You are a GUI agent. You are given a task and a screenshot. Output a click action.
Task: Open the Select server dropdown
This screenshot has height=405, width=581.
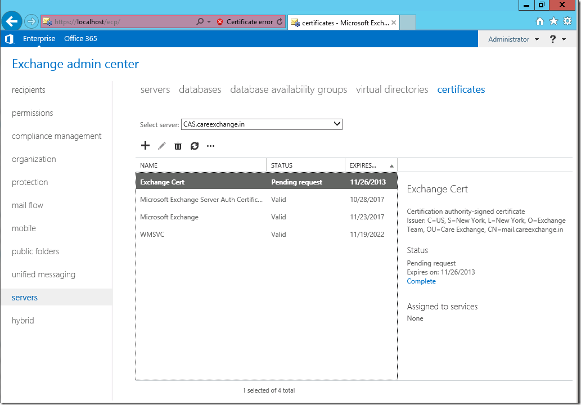pyautogui.click(x=262, y=124)
